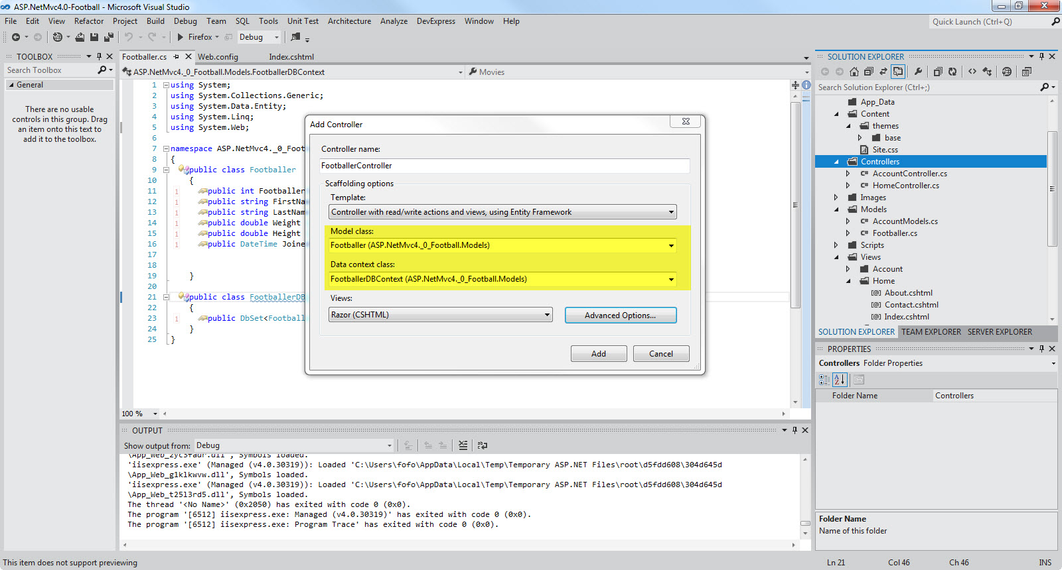Click the Cancel button in dialog
Viewport: 1062px width, 570px height.
(x=661, y=354)
